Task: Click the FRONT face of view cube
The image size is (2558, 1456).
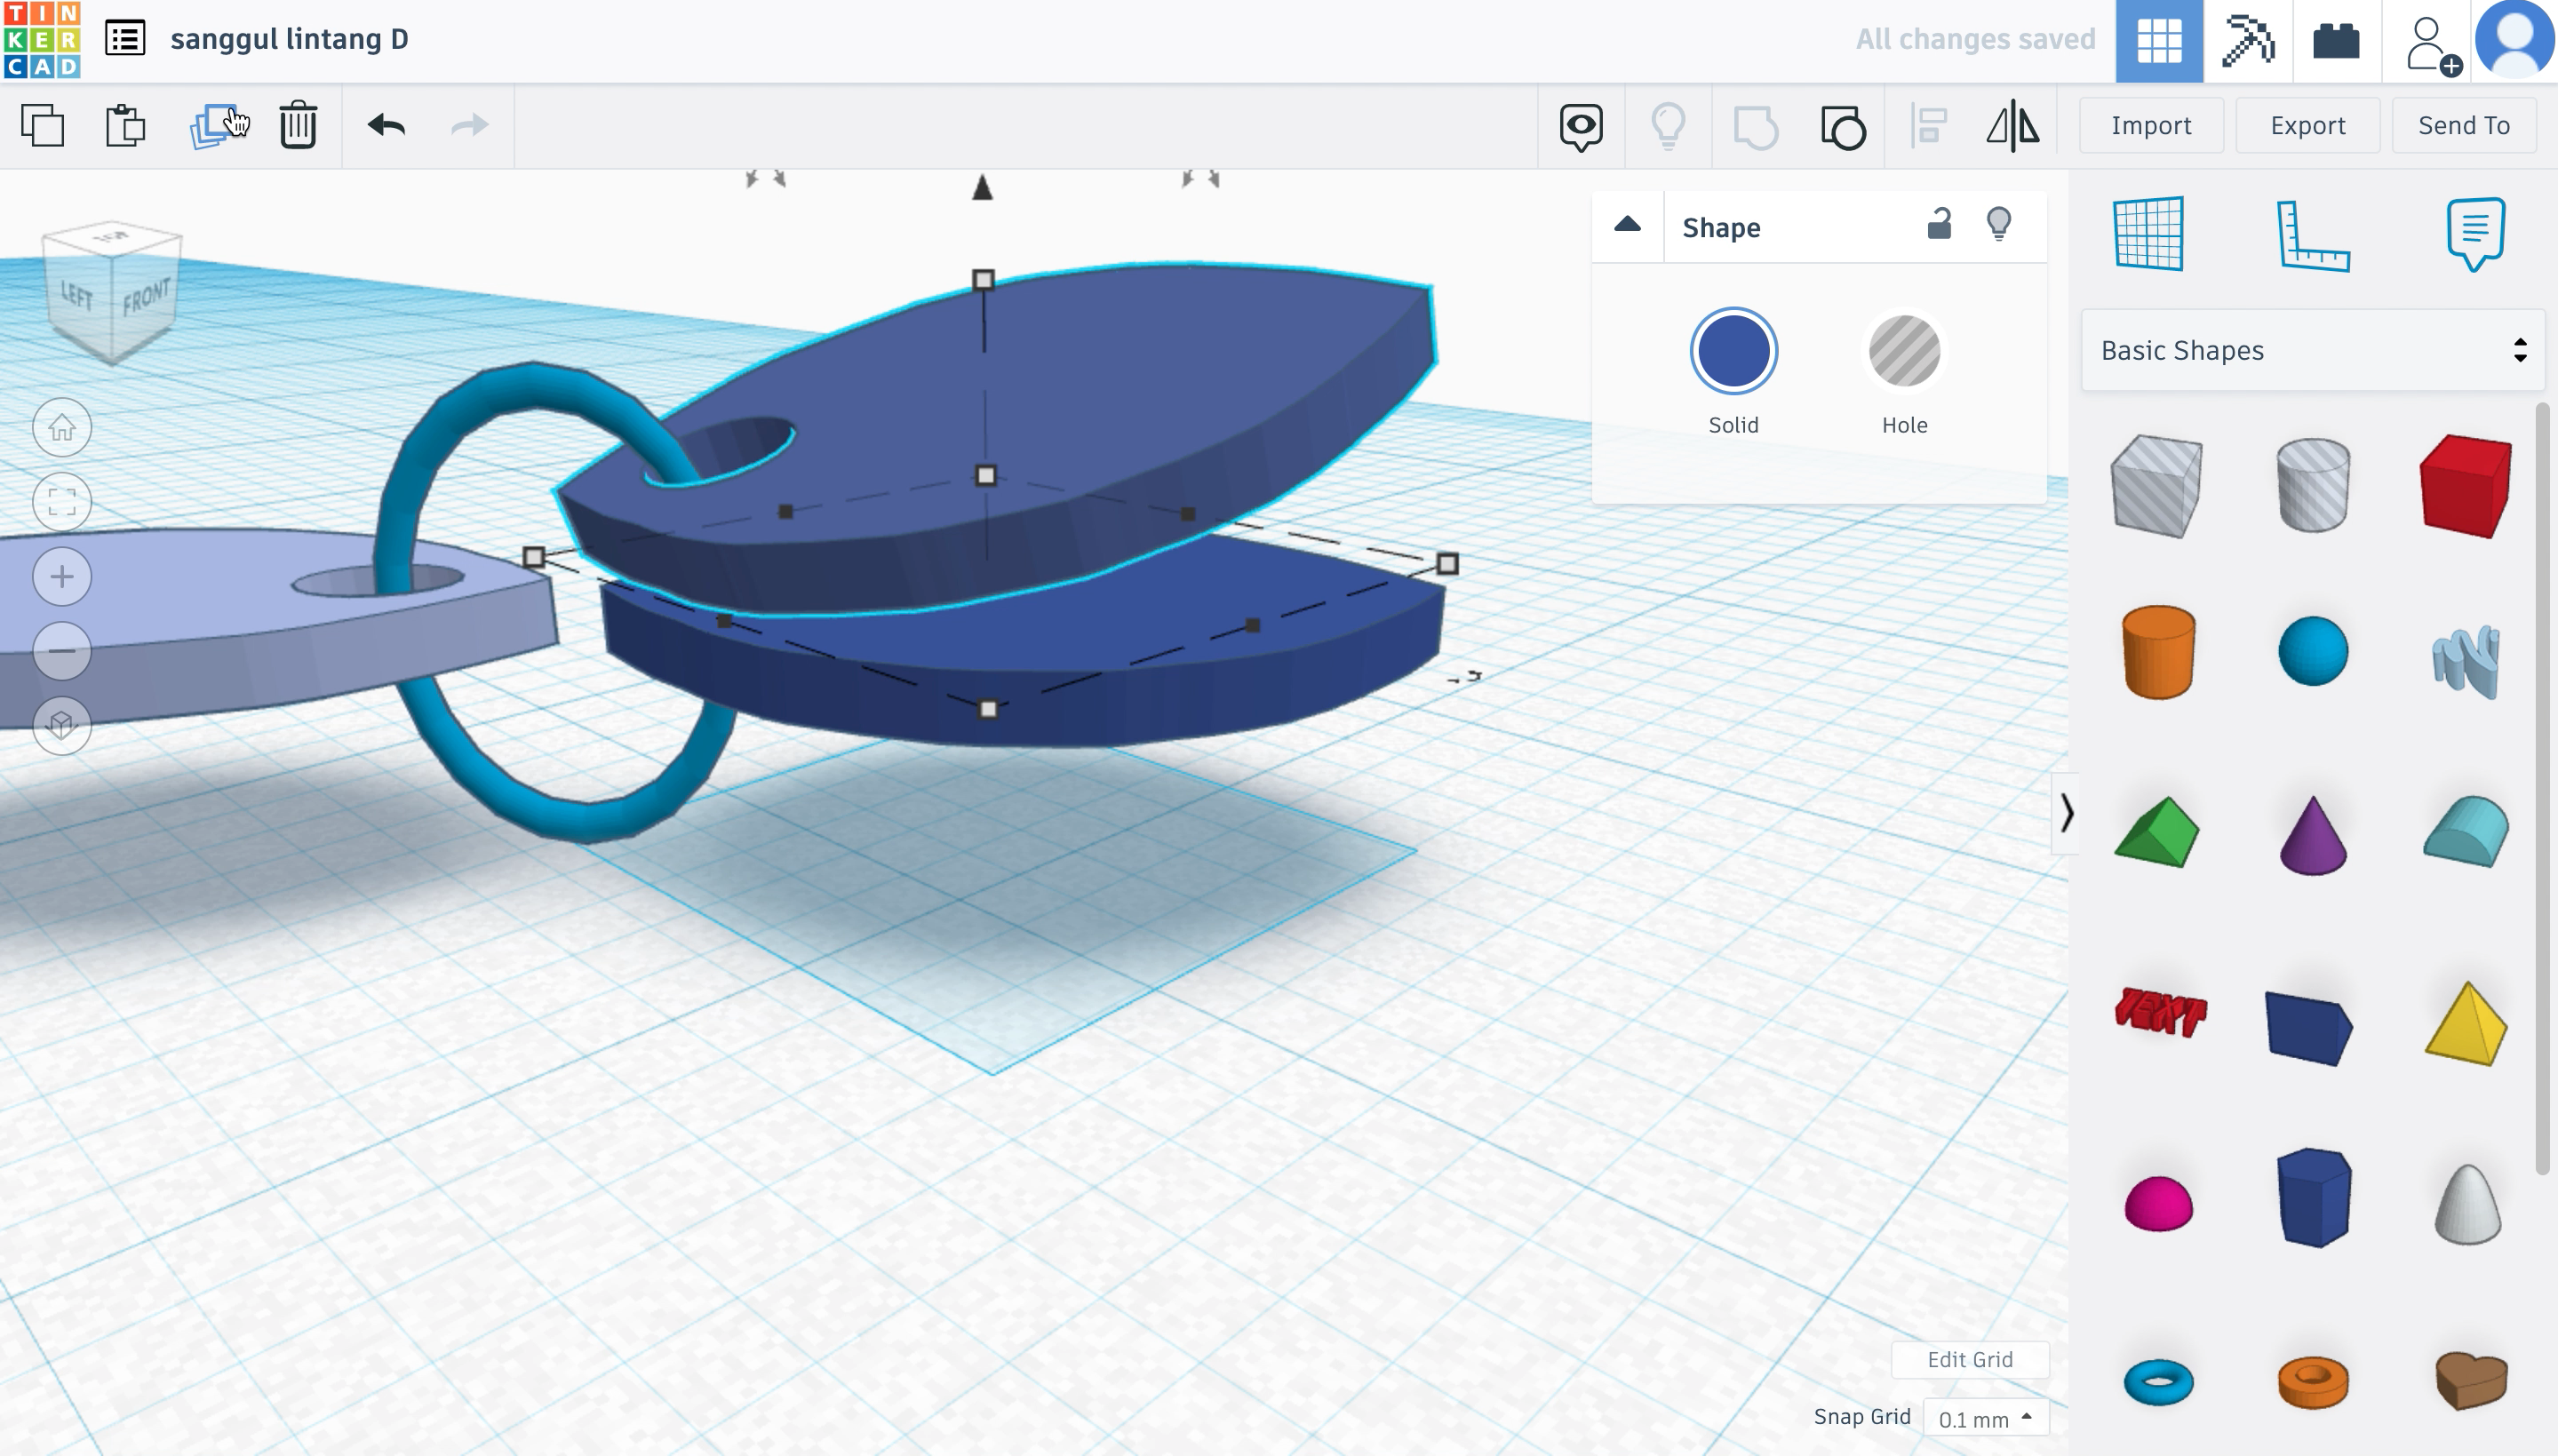Action: click(146, 298)
